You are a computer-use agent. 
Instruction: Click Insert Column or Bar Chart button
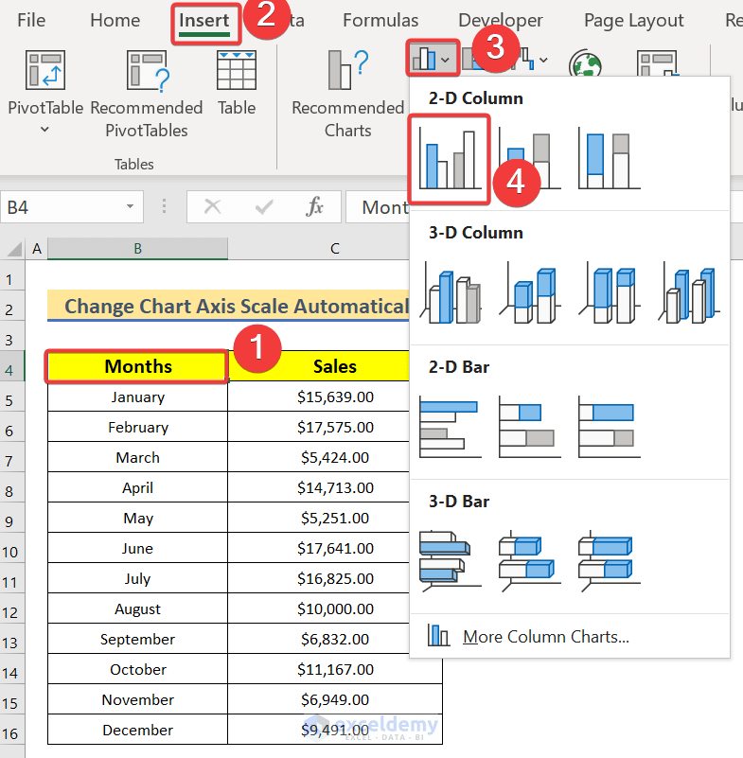click(x=433, y=59)
